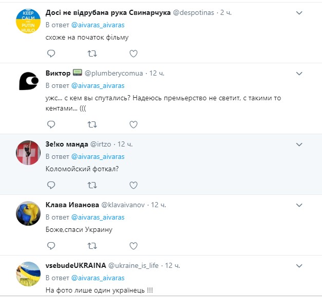Retweet Клава Иванова's tweet
This screenshot has width=322, height=308.
(92, 246)
